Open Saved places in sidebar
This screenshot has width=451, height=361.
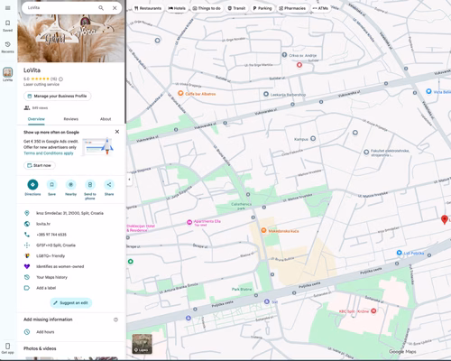(8, 25)
